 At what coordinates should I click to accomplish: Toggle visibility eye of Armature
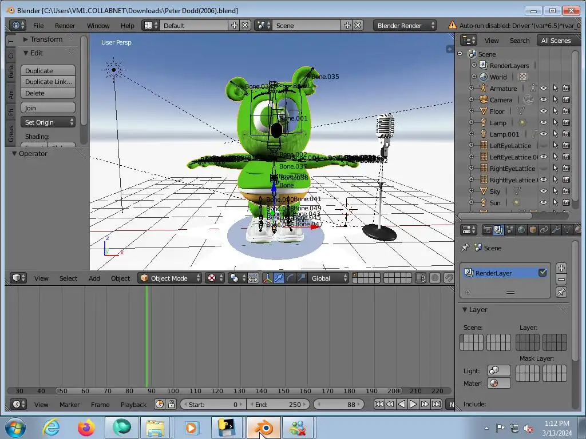pos(544,88)
